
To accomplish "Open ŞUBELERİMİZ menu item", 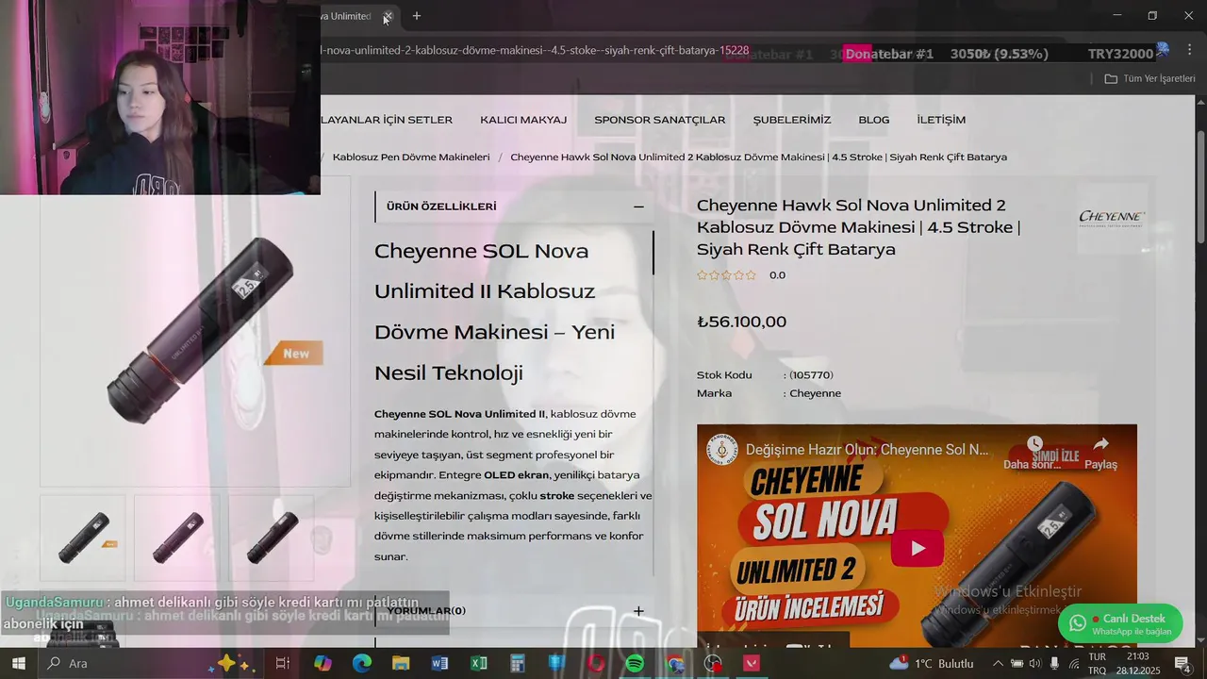I will pyautogui.click(x=792, y=120).
